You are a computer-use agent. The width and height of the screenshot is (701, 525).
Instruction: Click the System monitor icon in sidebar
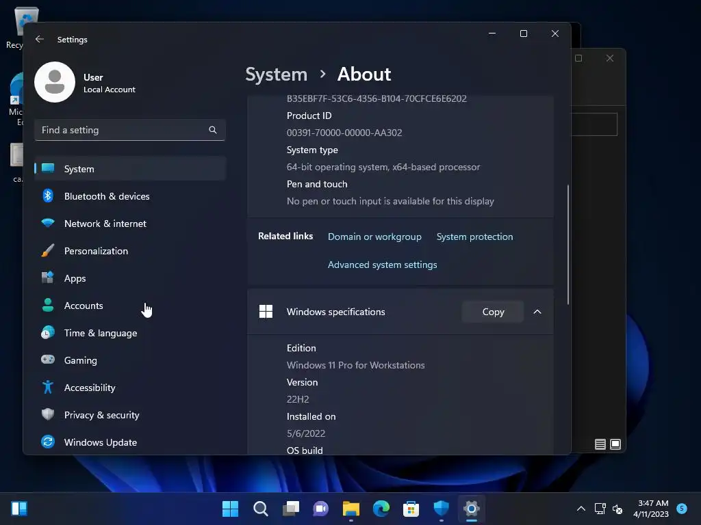48,168
